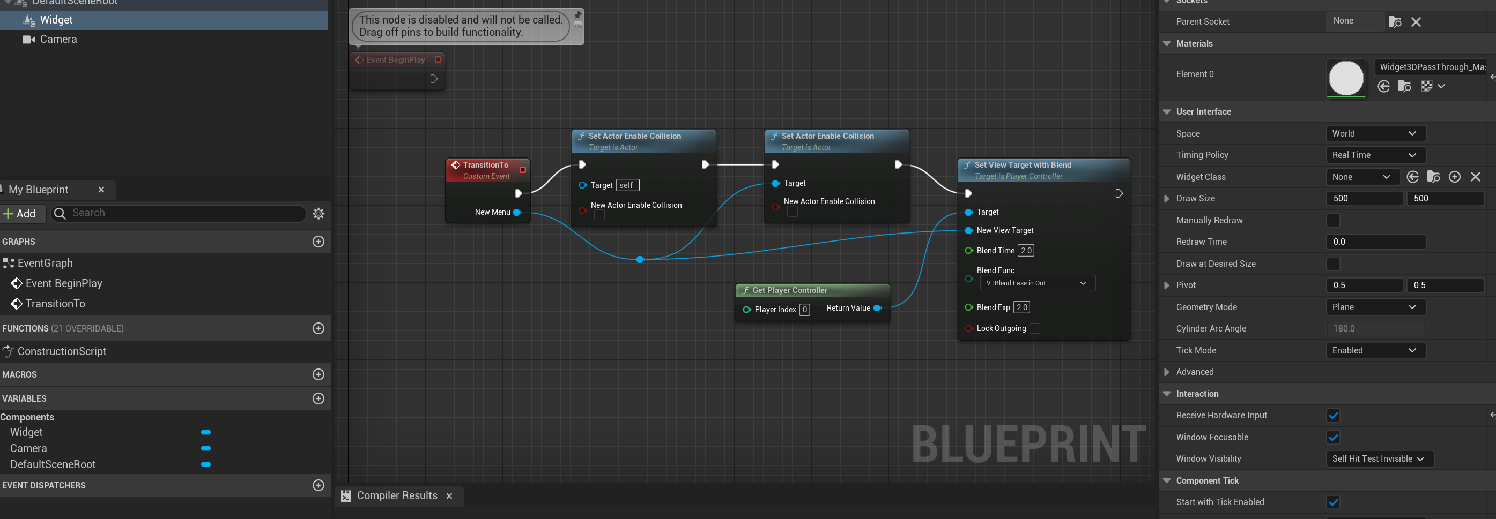
Task: Open the Tick Mode dropdown
Action: [x=1375, y=350]
